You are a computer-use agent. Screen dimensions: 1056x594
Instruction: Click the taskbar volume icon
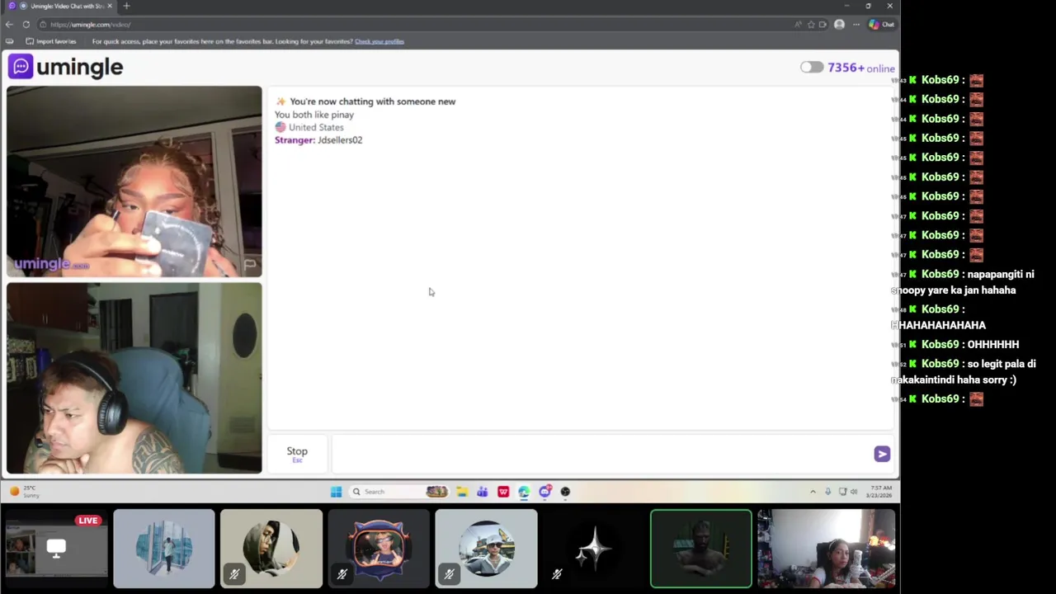tap(854, 492)
